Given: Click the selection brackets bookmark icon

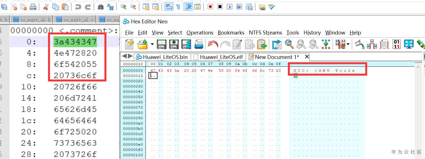Looking at the screenshot, I should coord(372,44).
